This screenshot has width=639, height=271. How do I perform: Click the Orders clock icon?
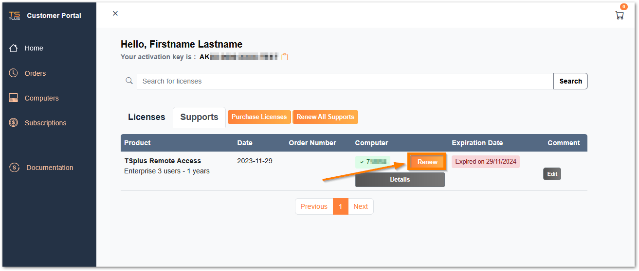pos(14,73)
